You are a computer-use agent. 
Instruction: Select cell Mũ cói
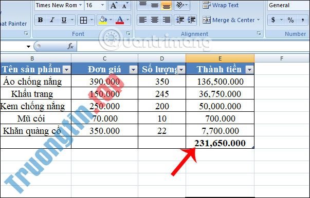coord(35,118)
